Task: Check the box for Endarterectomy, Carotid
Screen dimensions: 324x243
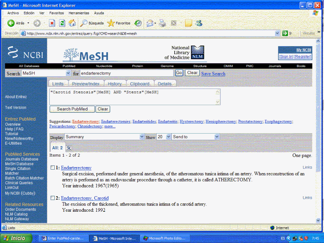Action: point(53,198)
